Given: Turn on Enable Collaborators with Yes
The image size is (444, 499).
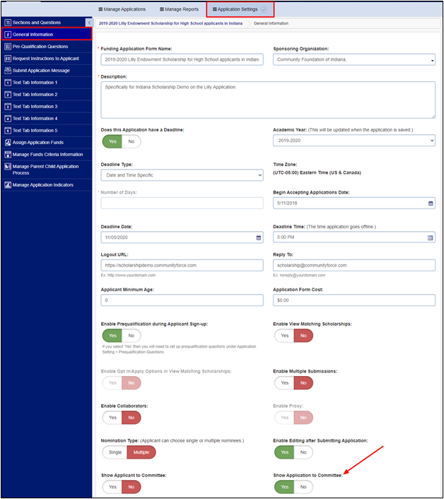Looking at the screenshot, I should (x=112, y=418).
